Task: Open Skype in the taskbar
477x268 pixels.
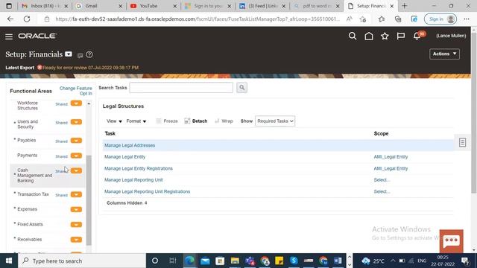Action: [x=294, y=261]
